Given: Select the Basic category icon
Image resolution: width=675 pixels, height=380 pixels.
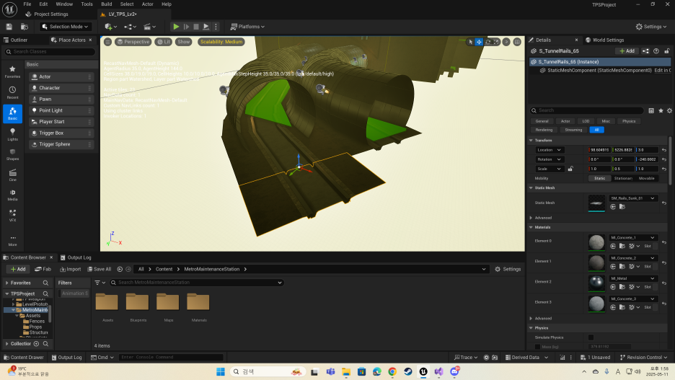Looking at the screenshot, I should pyautogui.click(x=12, y=113).
